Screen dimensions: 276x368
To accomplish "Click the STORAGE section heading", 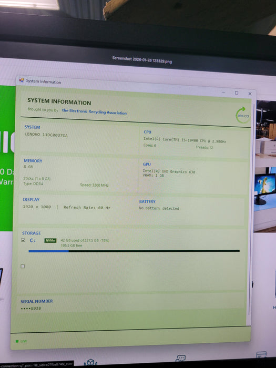I will click(32, 233).
